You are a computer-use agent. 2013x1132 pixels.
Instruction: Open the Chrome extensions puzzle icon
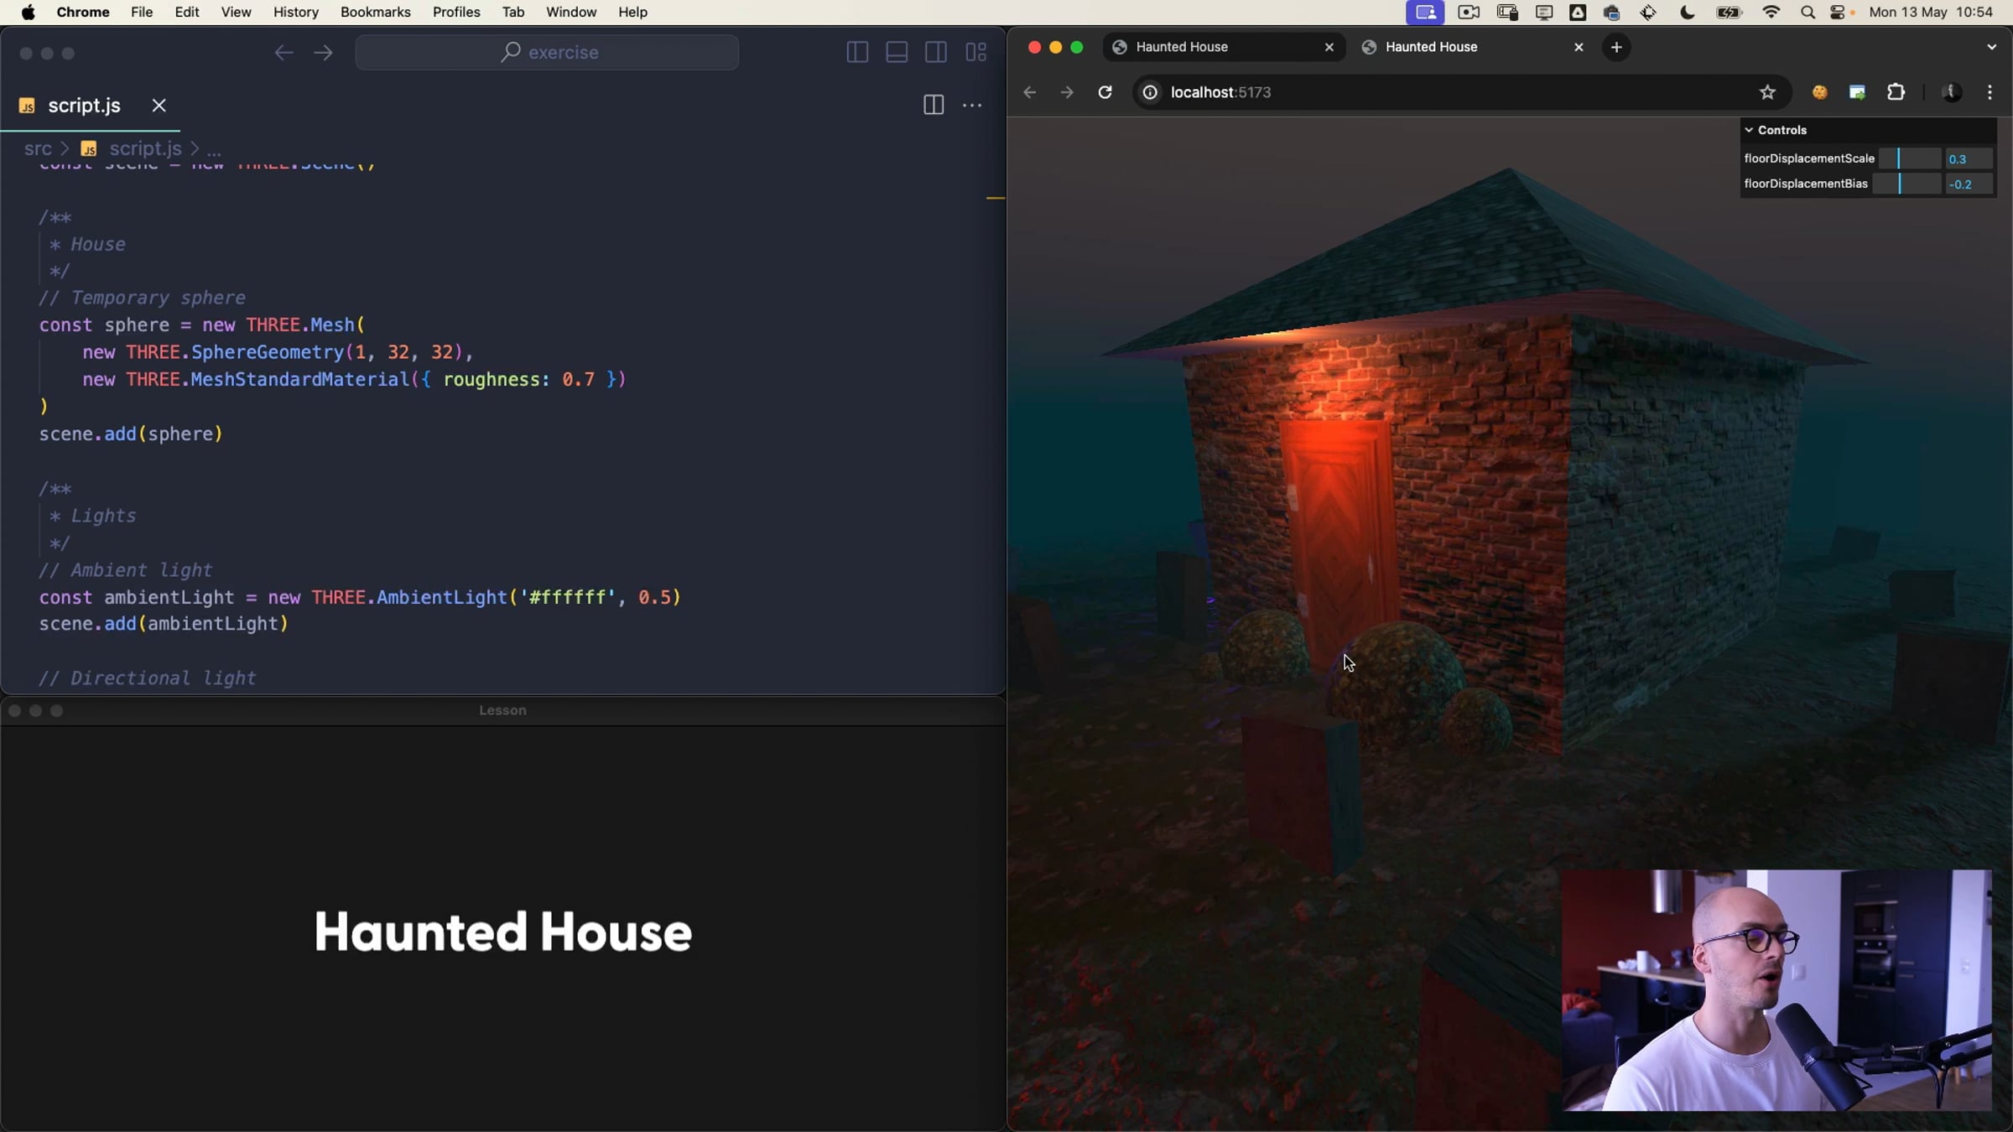click(1896, 92)
